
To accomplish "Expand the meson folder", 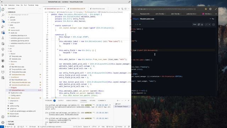I will [x=12, y=46].
